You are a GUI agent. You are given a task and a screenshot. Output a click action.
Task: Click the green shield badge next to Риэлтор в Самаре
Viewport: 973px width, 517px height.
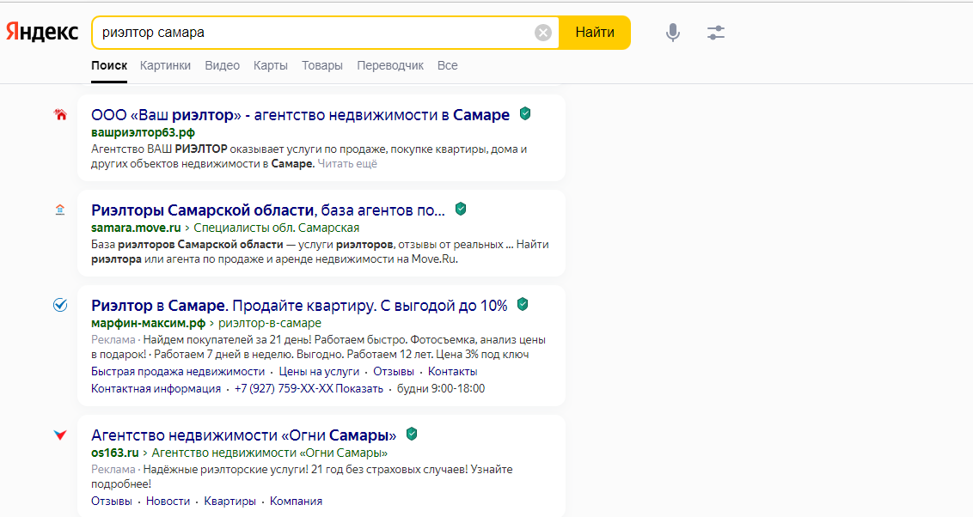click(523, 304)
